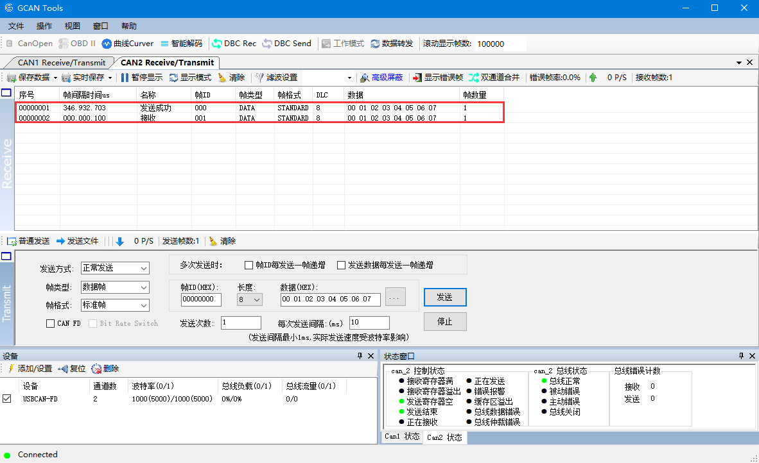Open 滤波设置 filter settings
The height and width of the screenshot is (463, 759).
277,78
